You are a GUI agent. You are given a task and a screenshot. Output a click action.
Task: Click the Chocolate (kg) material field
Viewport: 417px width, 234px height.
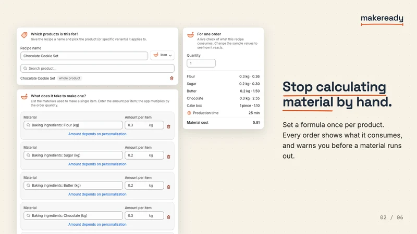pos(73,216)
